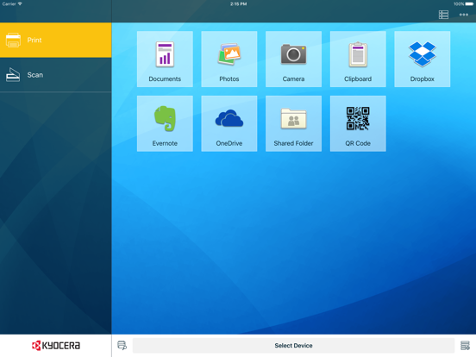Image resolution: width=476 pixels, height=357 pixels.
Task: Select the OneDrive tile
Action: pyautogui.click(x=229, y=123)
